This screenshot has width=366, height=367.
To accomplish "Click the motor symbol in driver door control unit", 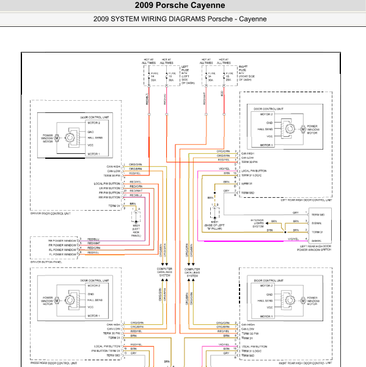I will pyautogui.click(x=57, y=138).
